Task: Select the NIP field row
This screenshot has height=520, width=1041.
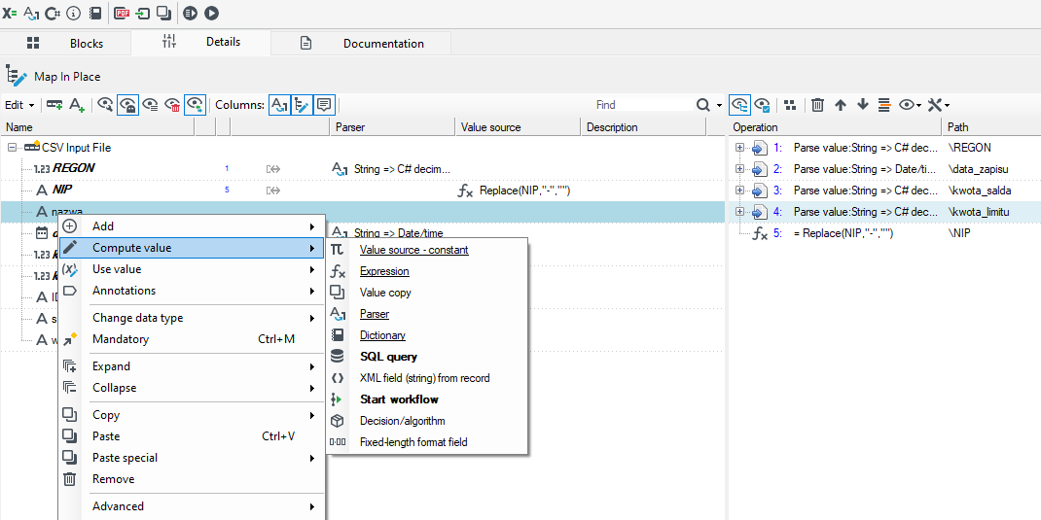Action: point(362,191)
